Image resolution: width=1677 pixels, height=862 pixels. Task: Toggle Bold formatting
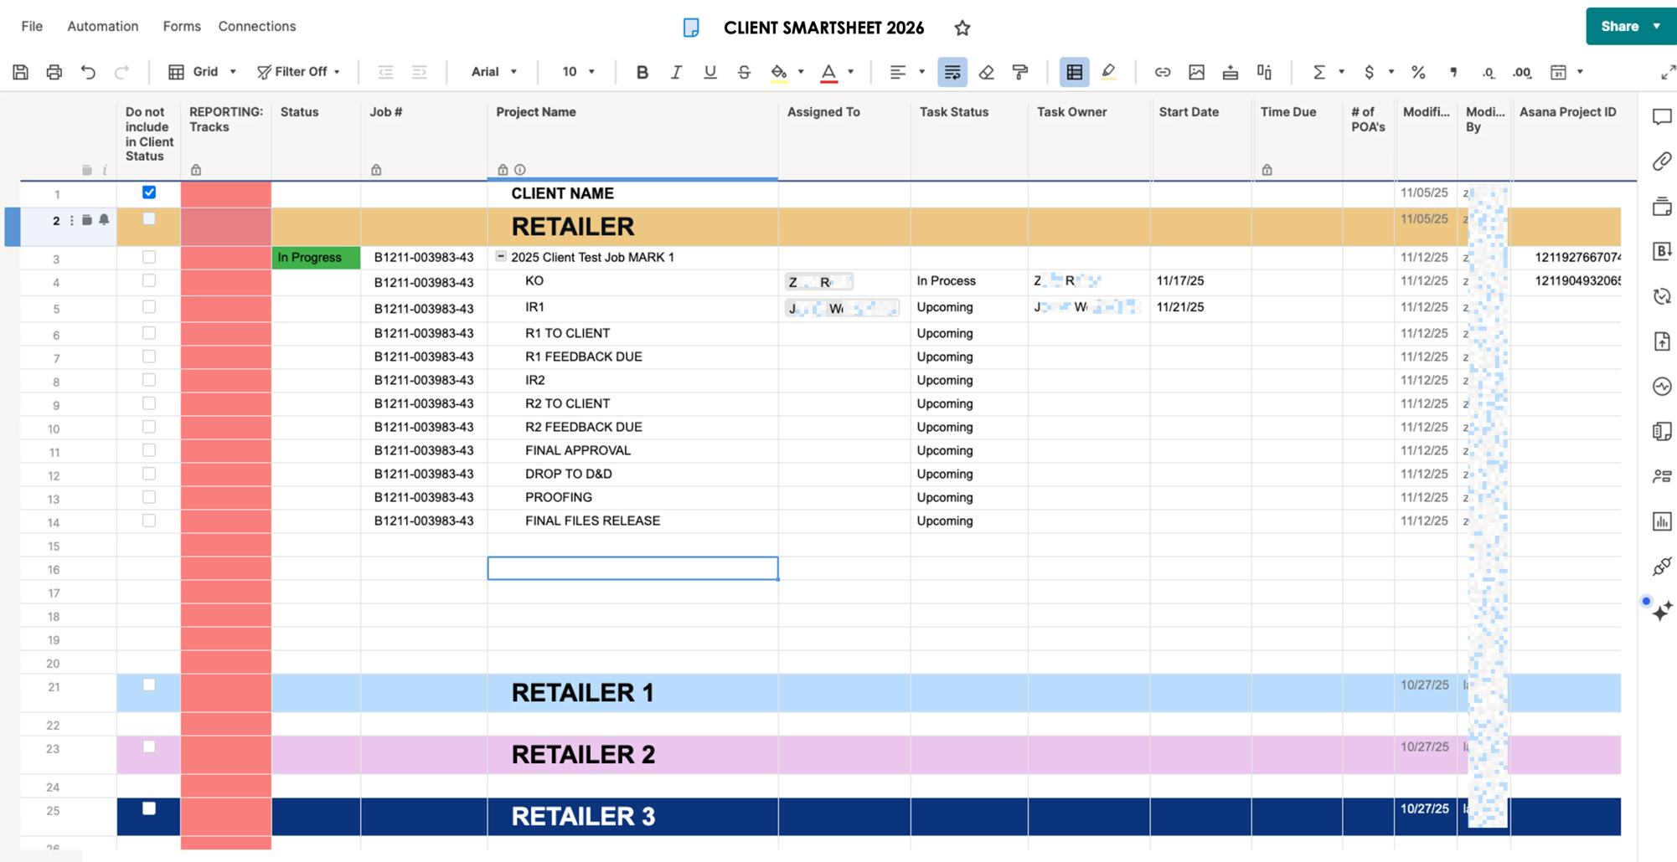pyautogui.click(x=642, y=72)
